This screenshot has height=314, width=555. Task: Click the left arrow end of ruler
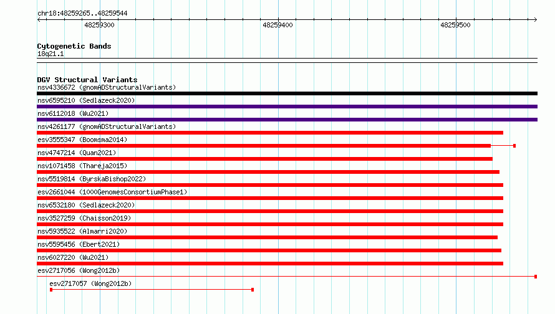point(39,20)
